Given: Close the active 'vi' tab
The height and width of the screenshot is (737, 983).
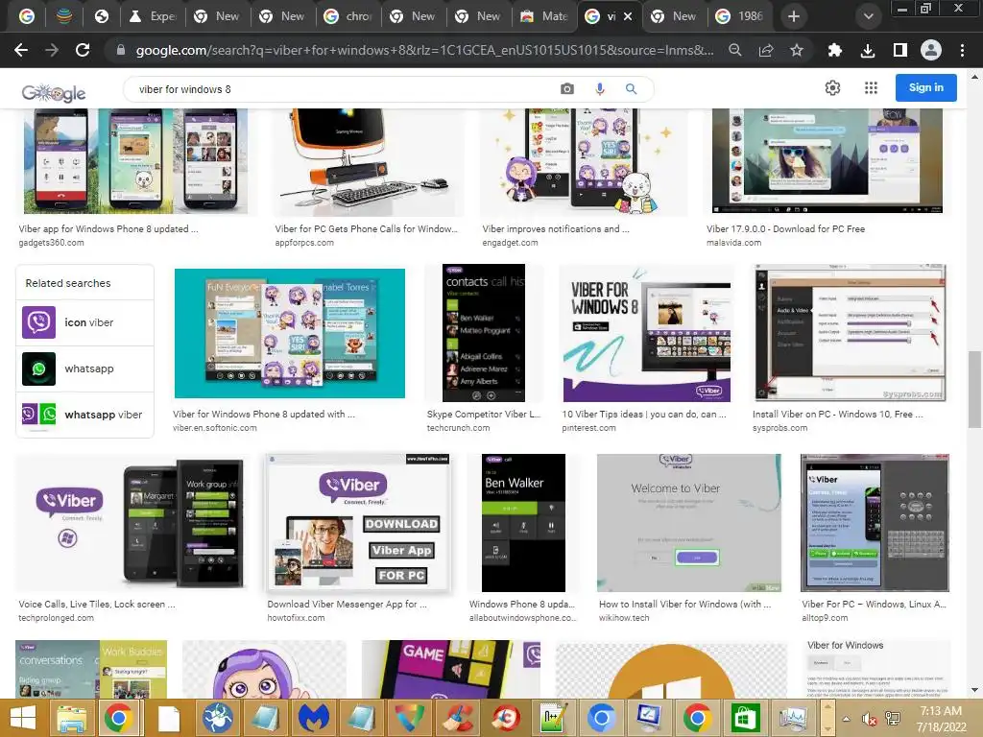Looking at the screenshot, I should [x=628, y=16].
